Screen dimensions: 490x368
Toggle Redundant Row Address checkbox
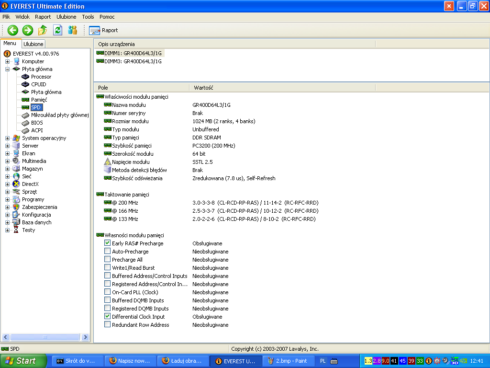click(107, 324)
